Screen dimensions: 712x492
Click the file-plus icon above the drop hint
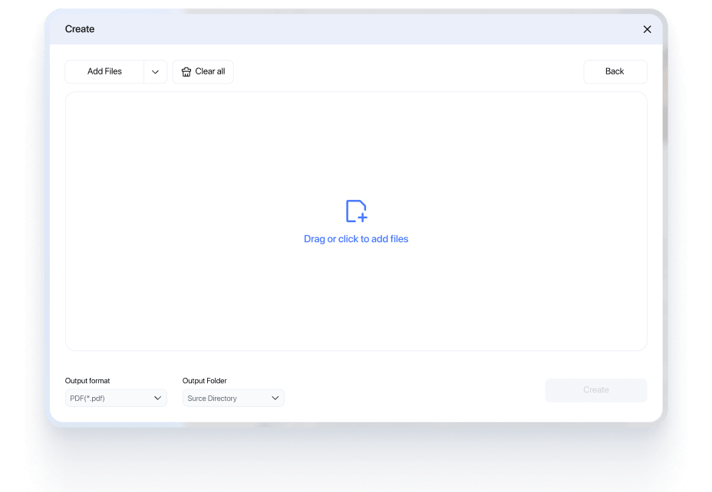point(355,209)
